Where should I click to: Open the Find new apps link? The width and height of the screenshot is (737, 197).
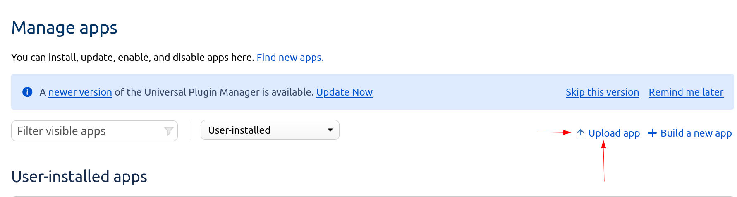[290, 58]
